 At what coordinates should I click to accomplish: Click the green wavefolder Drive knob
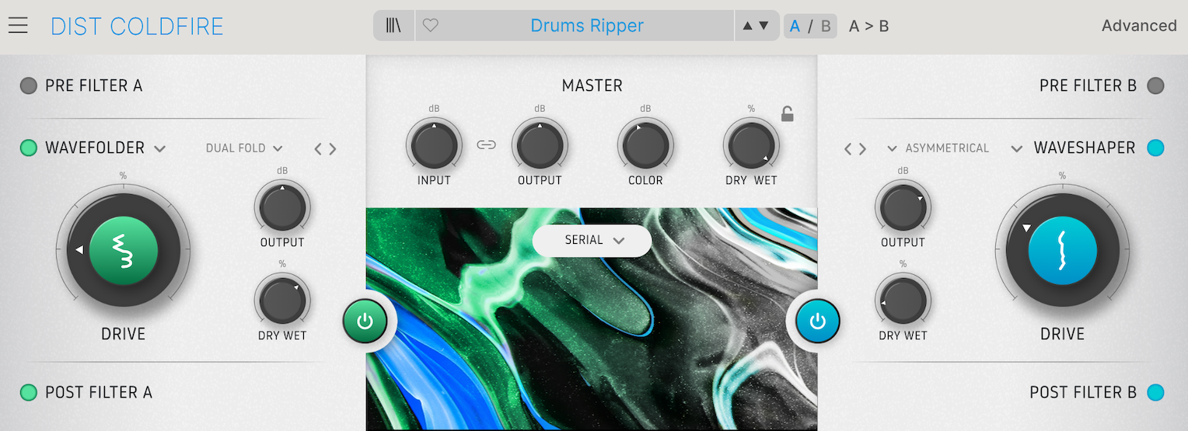124,250
